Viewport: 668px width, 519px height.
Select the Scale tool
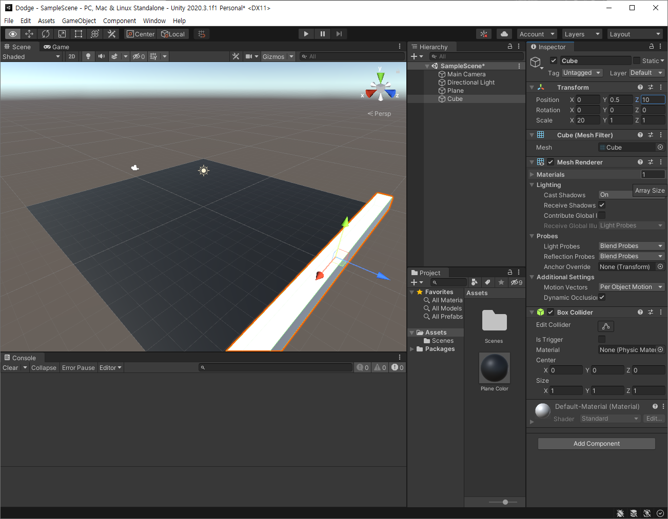pos(62,34)
